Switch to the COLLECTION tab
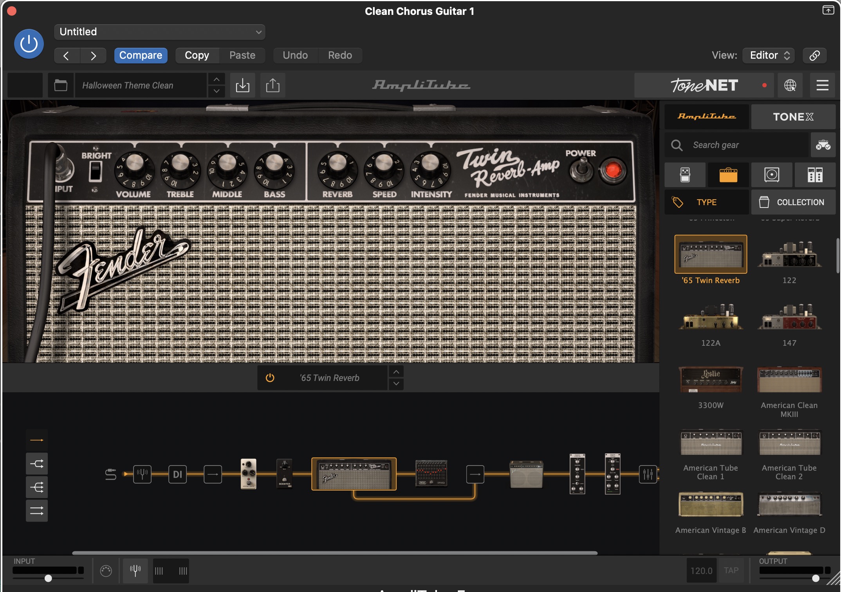Image resolution: width=841 pixels, height=592 pixels. click(793, 202)
